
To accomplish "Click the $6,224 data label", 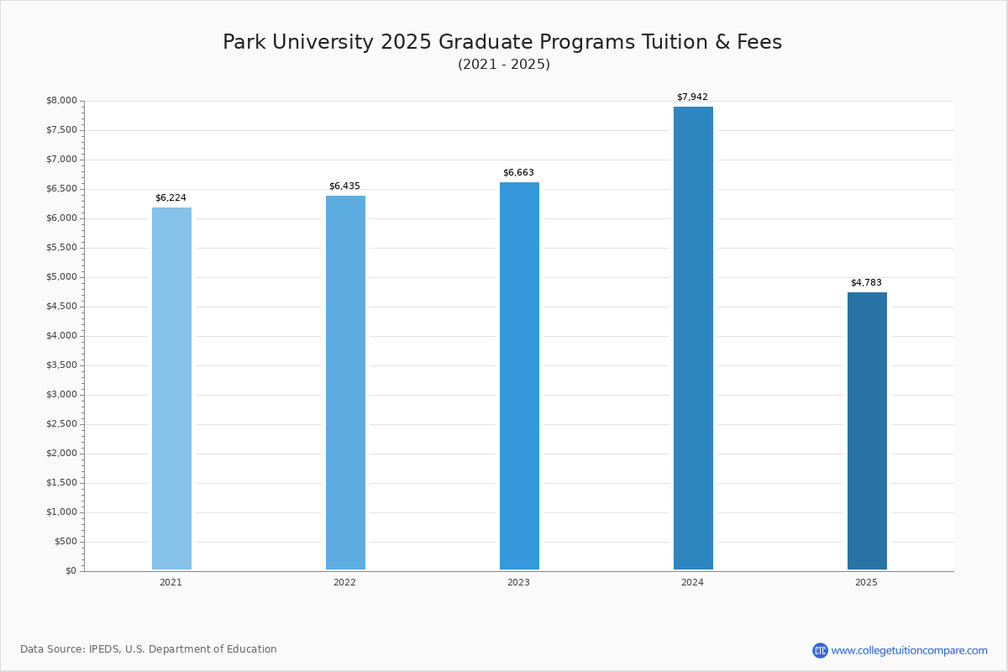I will pyautogui.click(x=171, y=198).
